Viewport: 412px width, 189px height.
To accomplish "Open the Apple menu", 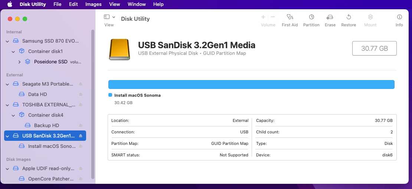I will point(10,4).
